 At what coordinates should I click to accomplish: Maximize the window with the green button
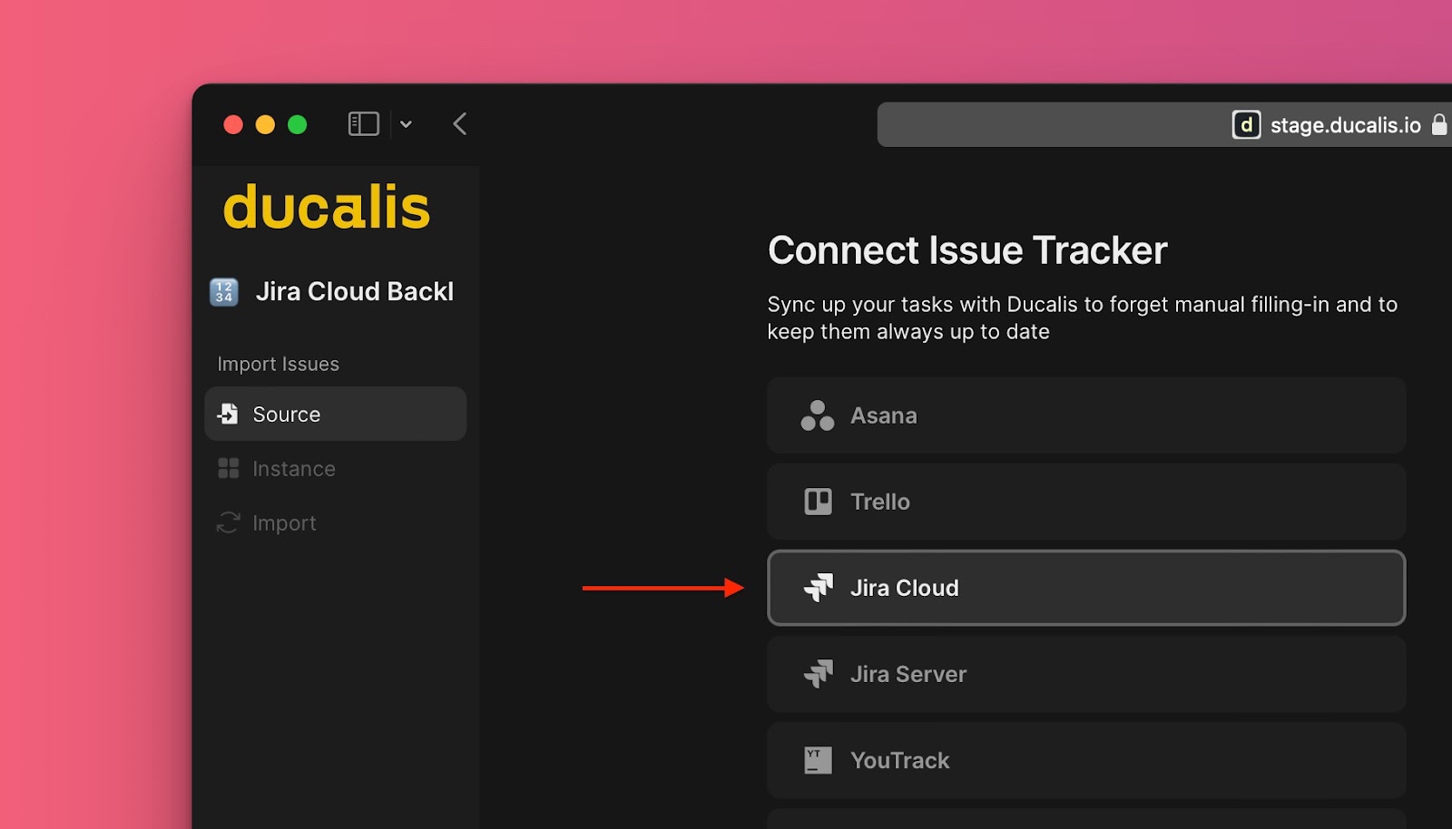(x=297, y=124)
